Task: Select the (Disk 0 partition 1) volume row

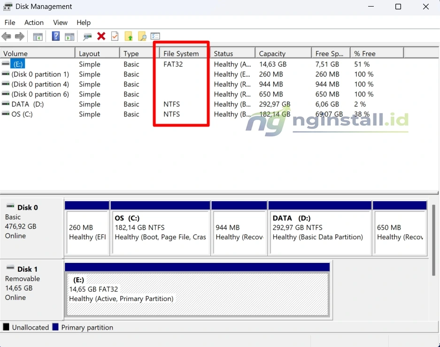Action: click(x=40, y=74)
